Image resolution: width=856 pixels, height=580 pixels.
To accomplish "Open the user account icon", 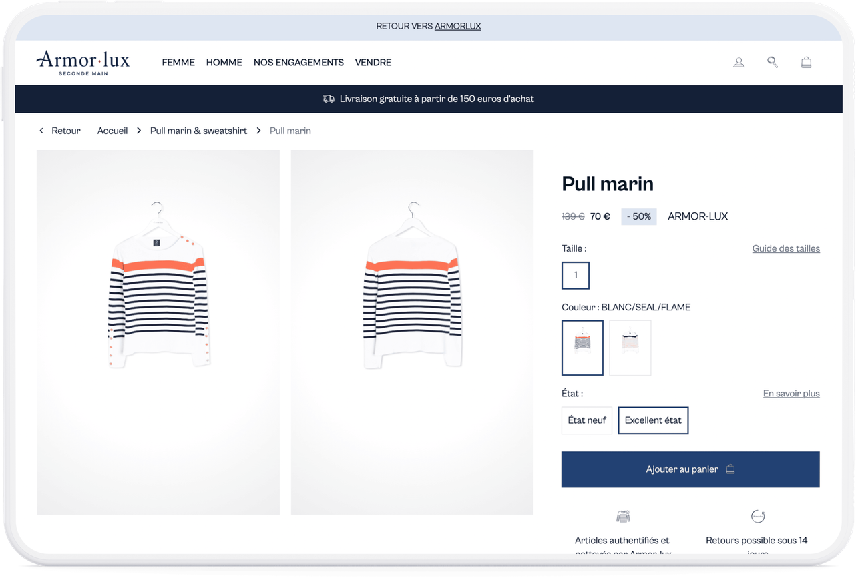I will [738, 63].
